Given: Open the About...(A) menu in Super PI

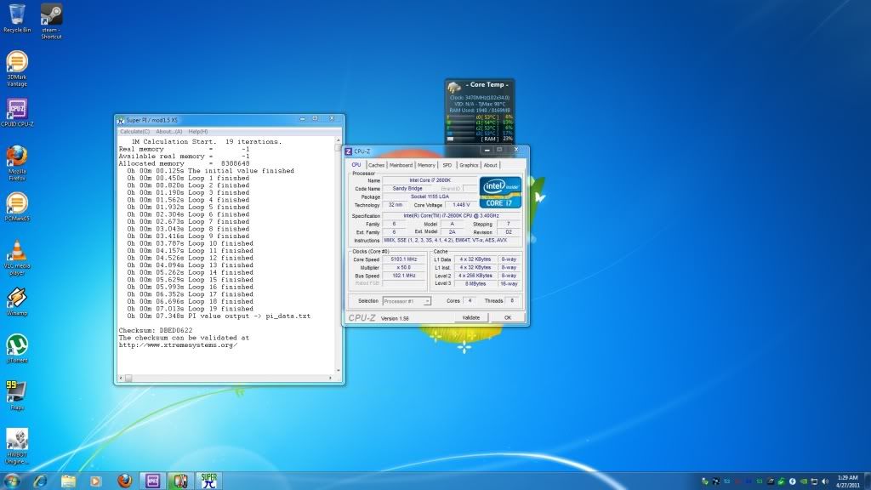Looking at the screenshot, I should (x=169, y=132).
